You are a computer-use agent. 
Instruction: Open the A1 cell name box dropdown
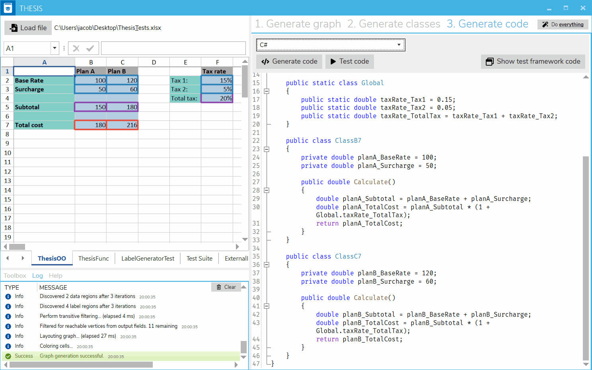point(55,49)
